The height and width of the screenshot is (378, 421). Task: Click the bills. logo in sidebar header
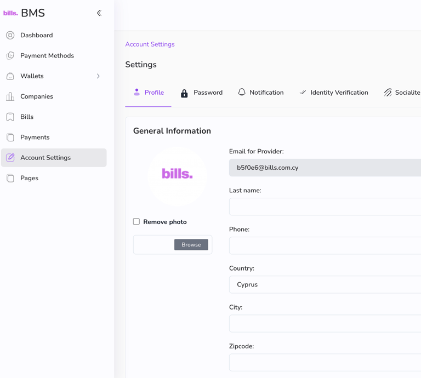click(x=10, y=13)
